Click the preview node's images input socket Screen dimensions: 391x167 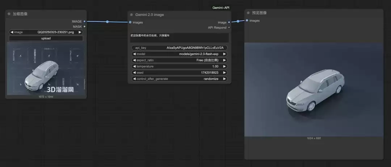(x=247, y=20)
